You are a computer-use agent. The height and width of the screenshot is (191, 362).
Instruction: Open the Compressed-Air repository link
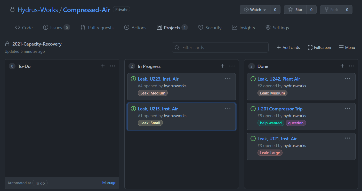click(87, 10)
